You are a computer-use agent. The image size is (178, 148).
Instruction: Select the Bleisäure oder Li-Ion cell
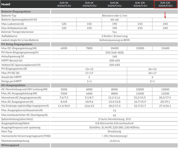[114, 16]
